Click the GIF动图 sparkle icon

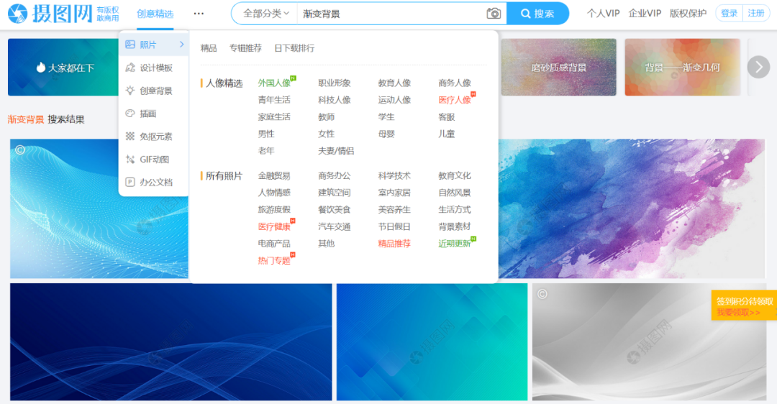coord(129,160)
